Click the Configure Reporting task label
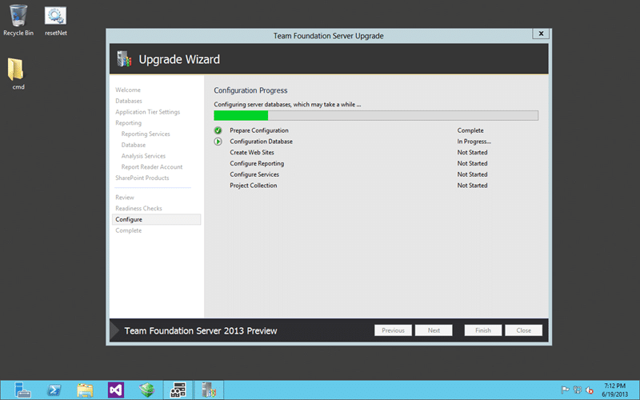The image size is (640, 400). tap(257, 164)
